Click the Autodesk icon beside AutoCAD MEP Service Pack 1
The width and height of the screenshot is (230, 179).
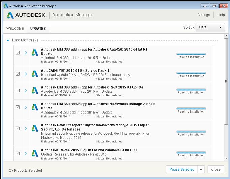35,74
